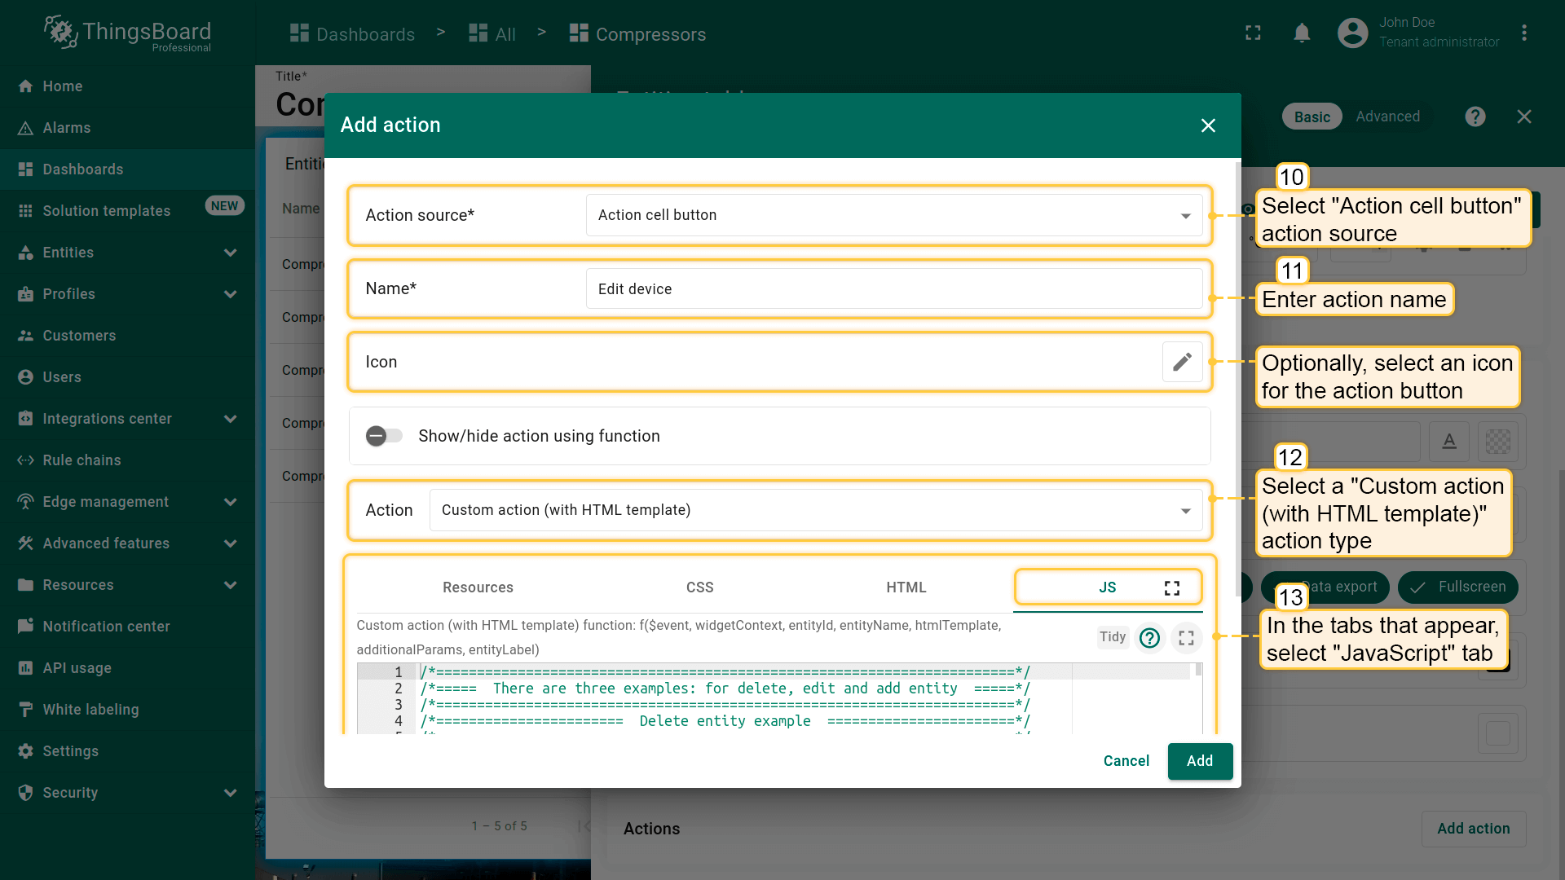Screen dimensions: 1565x880
Task: Open the Action source dropdown
Action: click(x=893, y=215)
